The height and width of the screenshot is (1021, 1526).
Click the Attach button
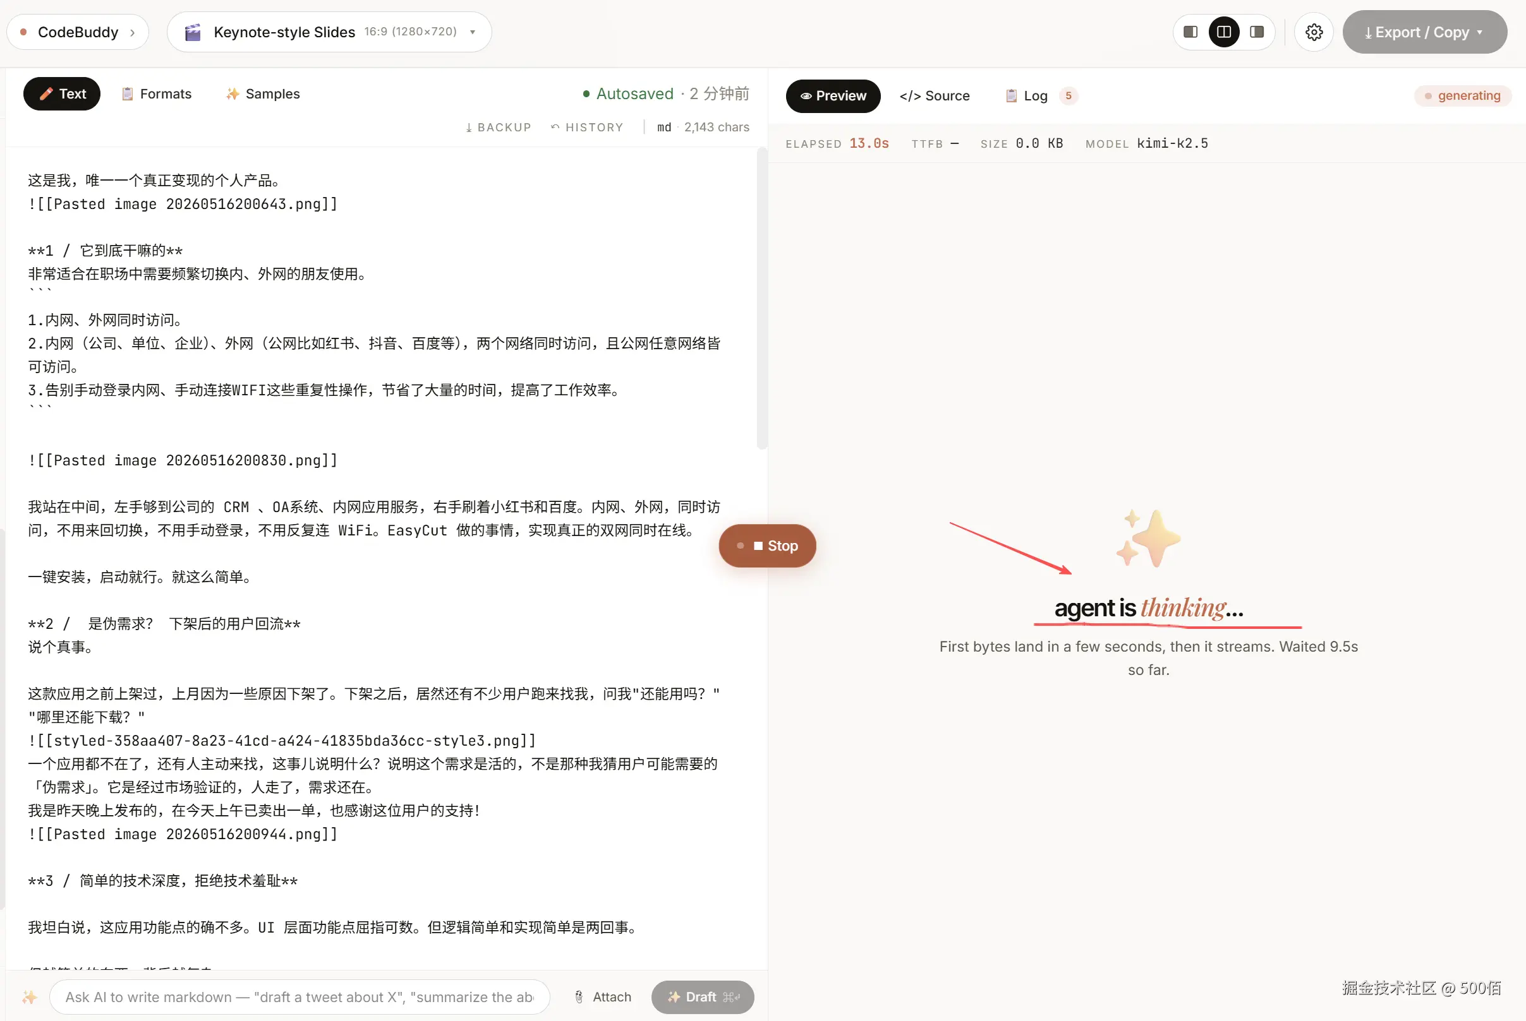603,997
